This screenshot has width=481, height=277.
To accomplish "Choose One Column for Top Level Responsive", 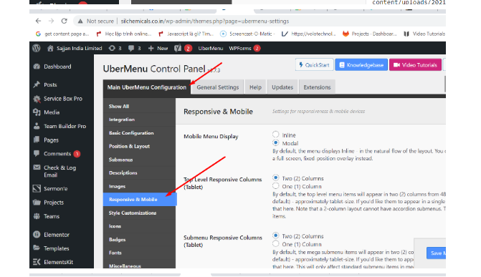I will pos(276,186).
